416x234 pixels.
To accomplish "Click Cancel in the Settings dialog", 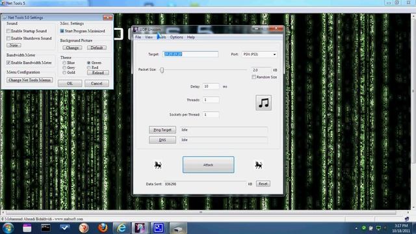I will [x=97, y=83].
